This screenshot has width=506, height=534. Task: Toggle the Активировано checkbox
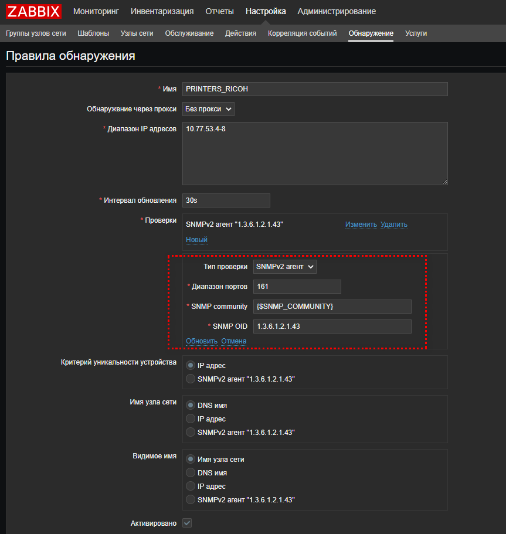pyautogui.click(x=187, y=523)
